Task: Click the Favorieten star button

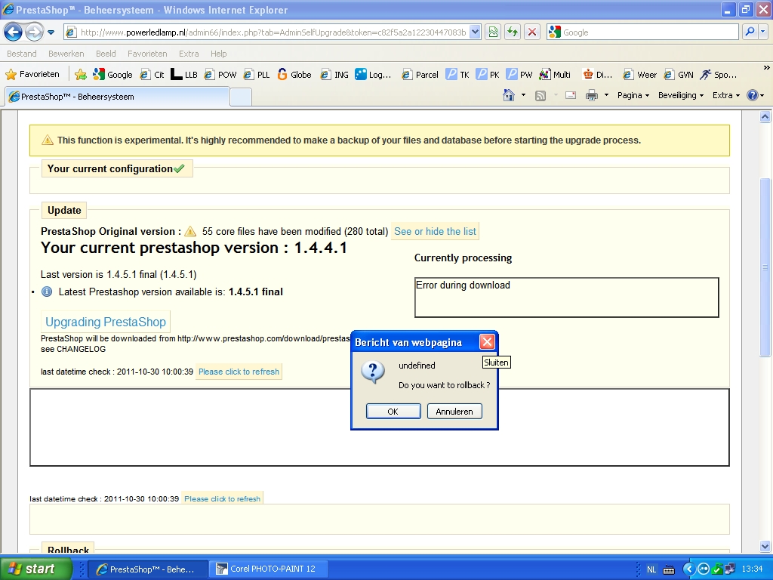Action: tap(32, 75)
